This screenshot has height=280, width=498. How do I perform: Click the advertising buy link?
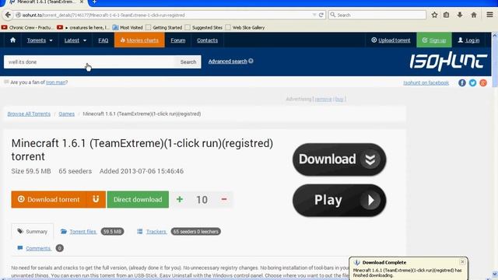pyautogui.click(x=339, y=99)
